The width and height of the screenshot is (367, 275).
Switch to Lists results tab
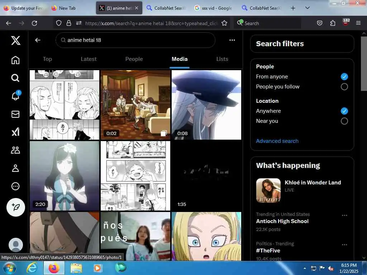click(x=222, y=59)
